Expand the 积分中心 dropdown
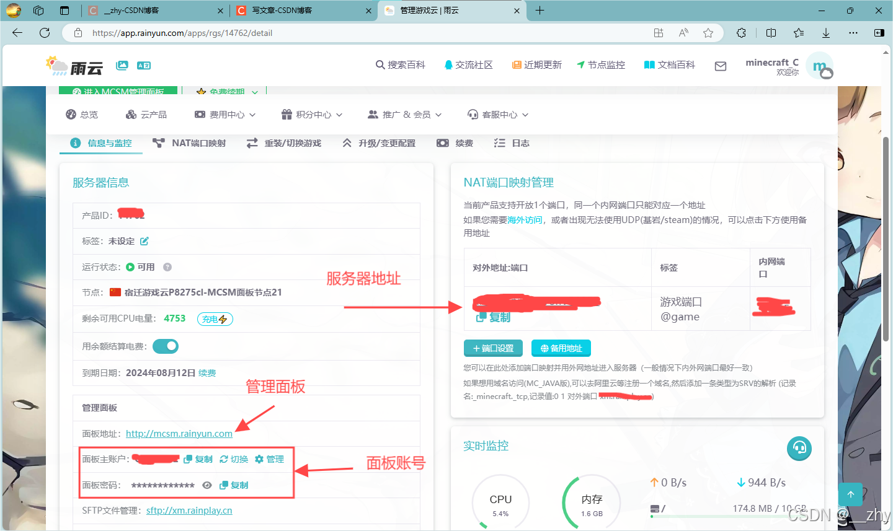The image size is (893, 531). pos(312,115)
